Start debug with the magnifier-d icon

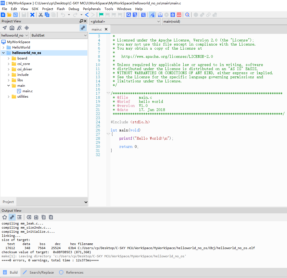[187, 15]
